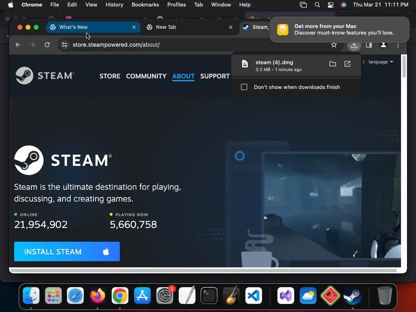Click Siri icon in the menu bar
Image resolution: width=416 pixels, height=312 pixels.
tap(344, 5)
